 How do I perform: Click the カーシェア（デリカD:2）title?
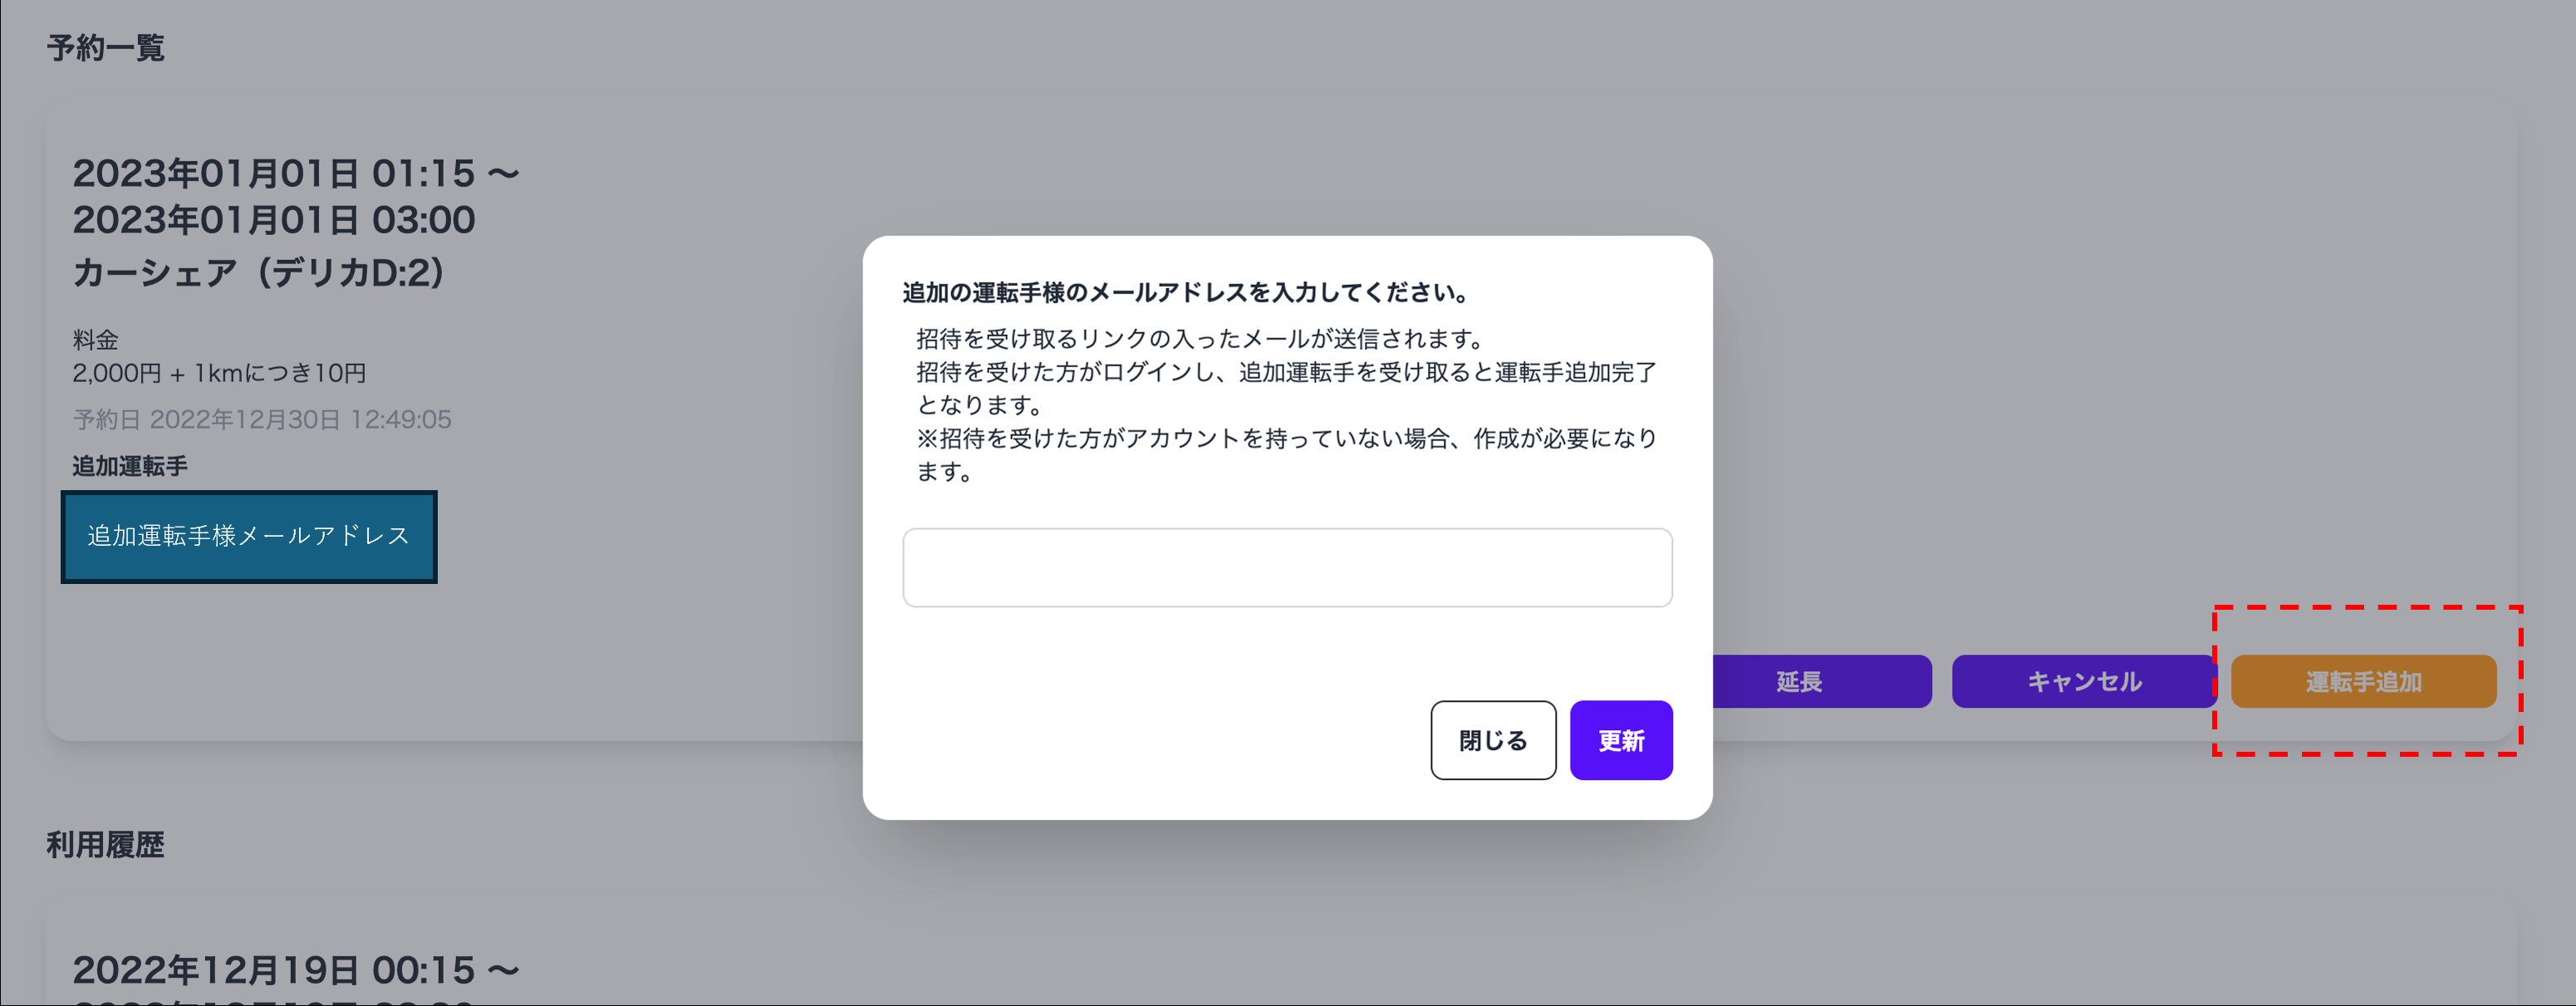(x=259, y=272)
